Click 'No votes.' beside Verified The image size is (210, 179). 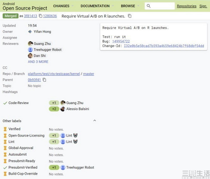pyautogui.click(x=56, y=130)
